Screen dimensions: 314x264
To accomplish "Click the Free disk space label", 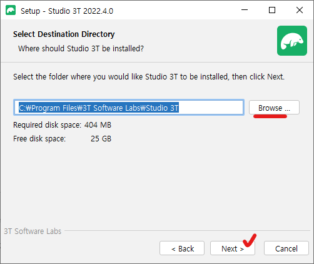I will [39, 139].
